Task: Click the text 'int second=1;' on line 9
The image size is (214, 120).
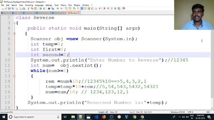Action: [x=50, y=55]
